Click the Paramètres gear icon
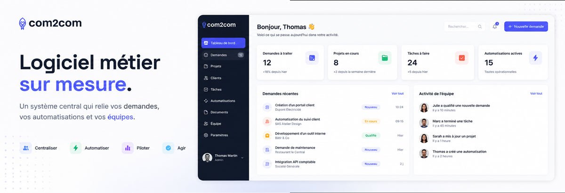 [206, 135]
